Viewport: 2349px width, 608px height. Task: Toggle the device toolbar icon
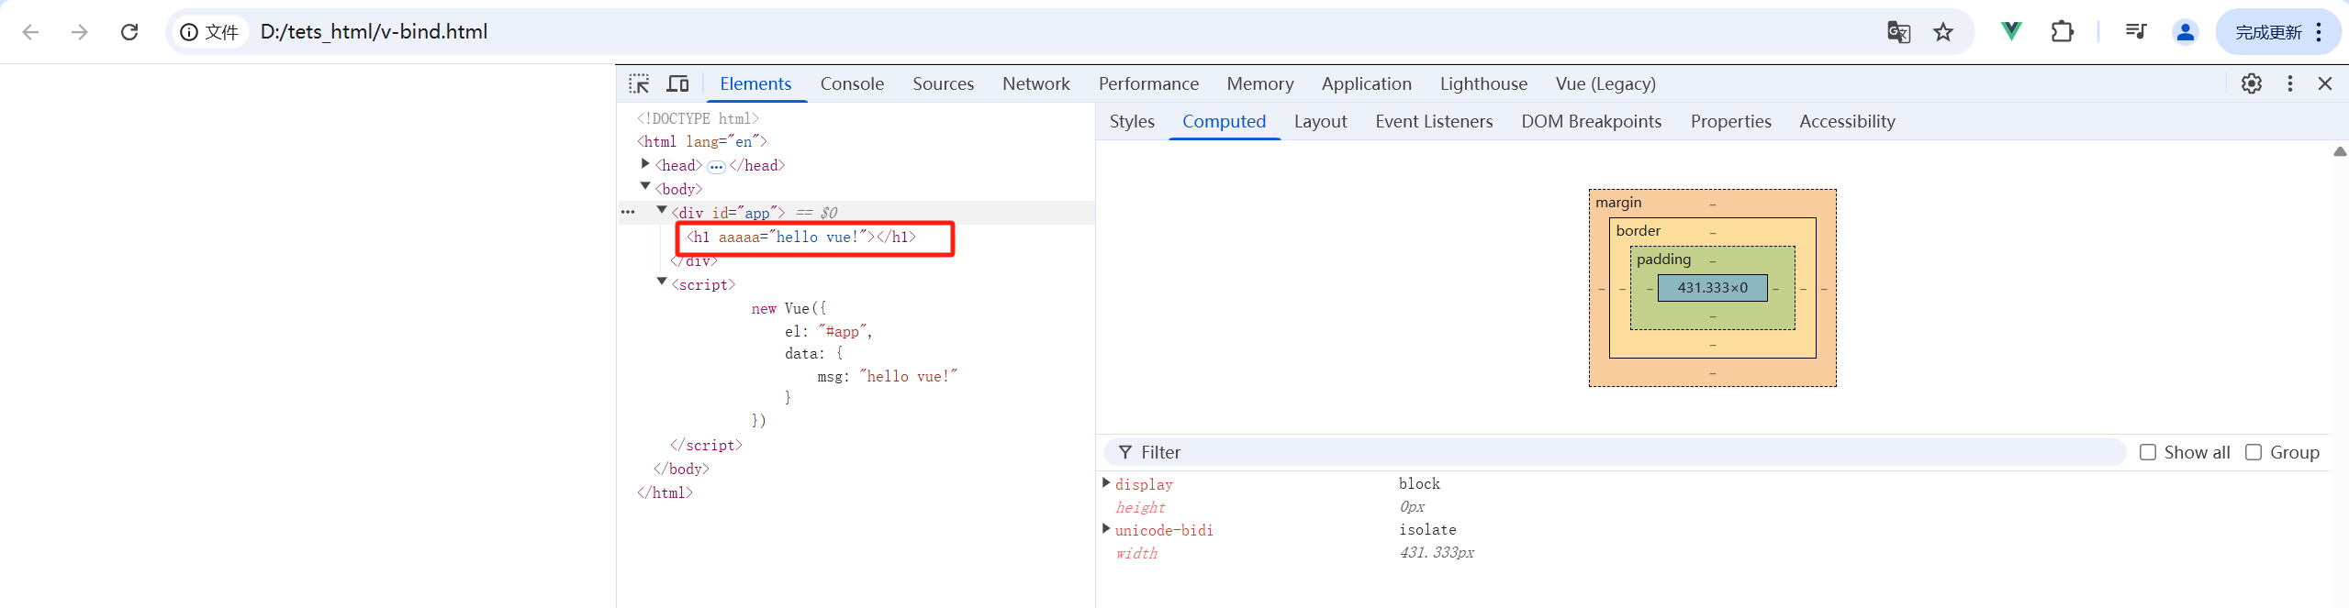pyautogui.click(x=677, y=83)
